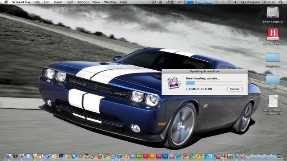Open Microsoft Excel from the dock
This screenshot has width=287, height=161.
[x=191, y=156]
